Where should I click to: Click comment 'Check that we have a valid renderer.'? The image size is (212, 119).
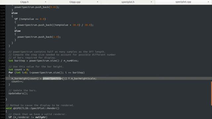pyautogui.click(x=37, y=114)
